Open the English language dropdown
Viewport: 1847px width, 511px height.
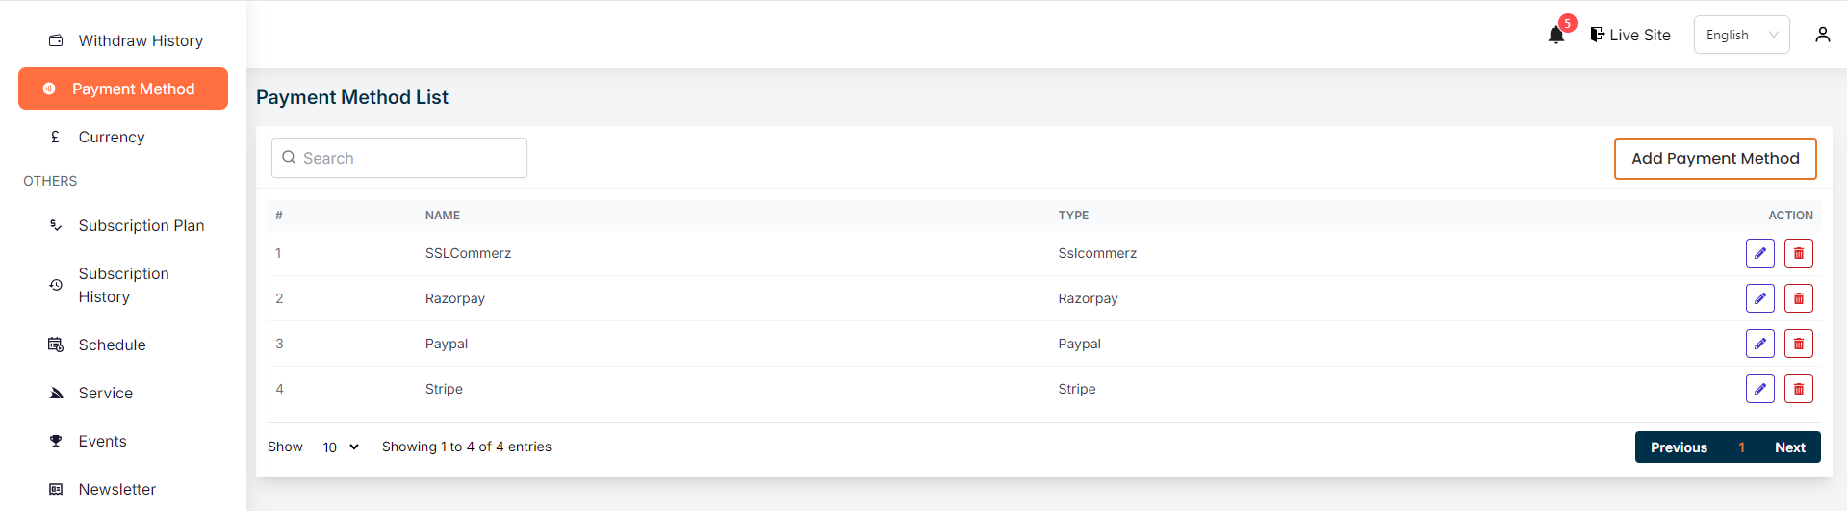(1741, 35)
